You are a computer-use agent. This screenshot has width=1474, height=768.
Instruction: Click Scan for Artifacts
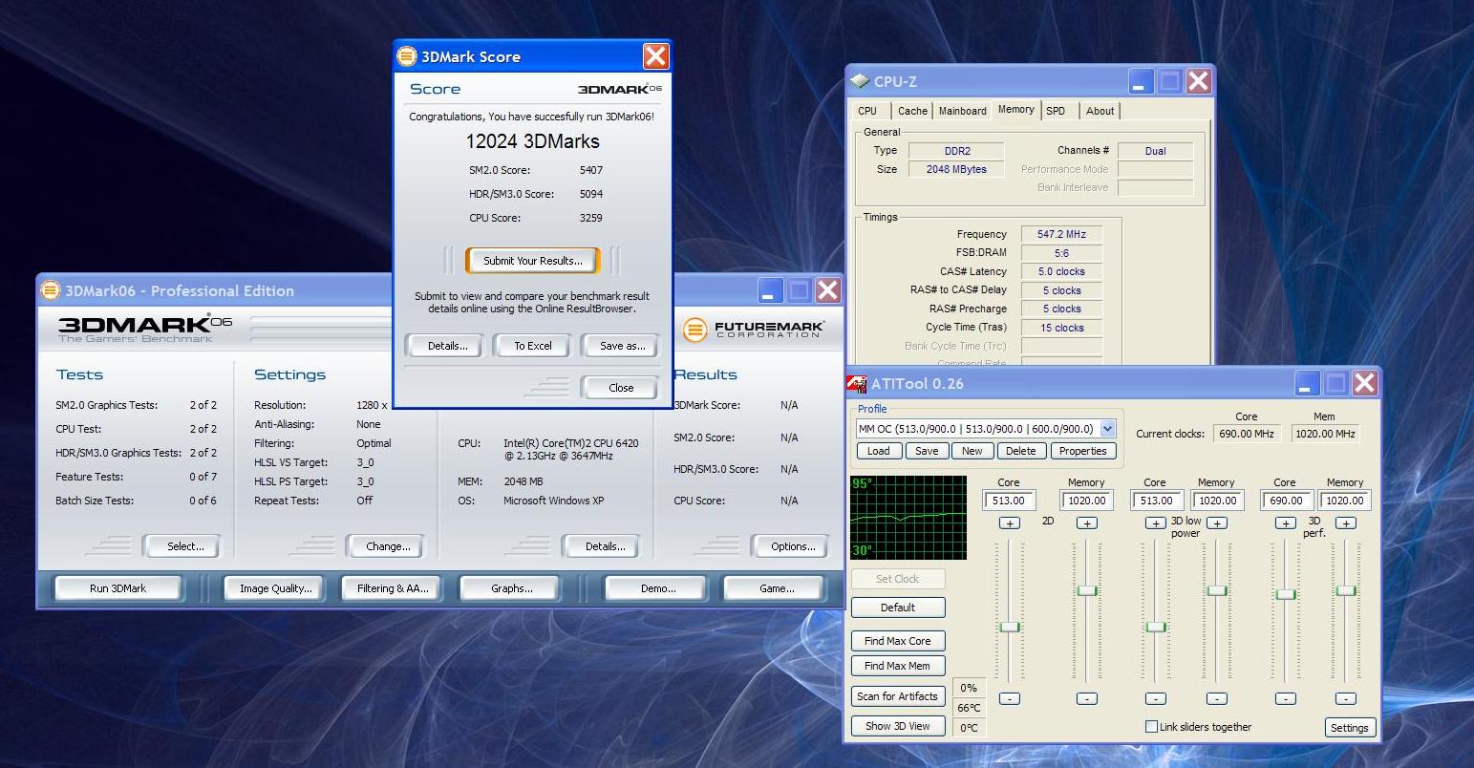pos(897,696)
